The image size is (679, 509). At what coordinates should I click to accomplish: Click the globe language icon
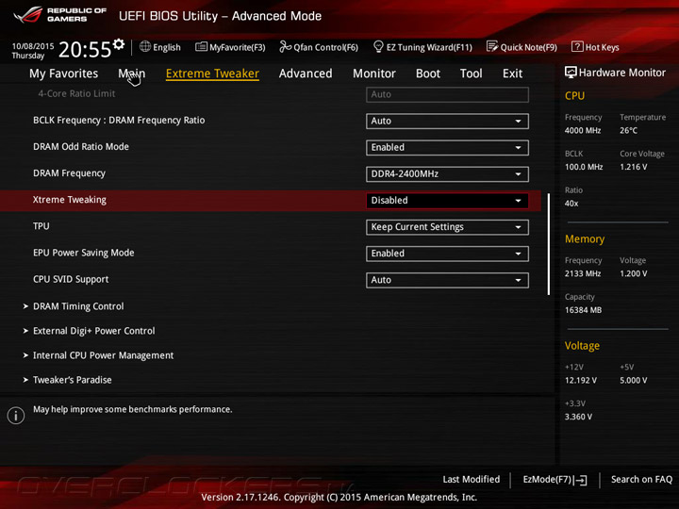tap(145, 47)
